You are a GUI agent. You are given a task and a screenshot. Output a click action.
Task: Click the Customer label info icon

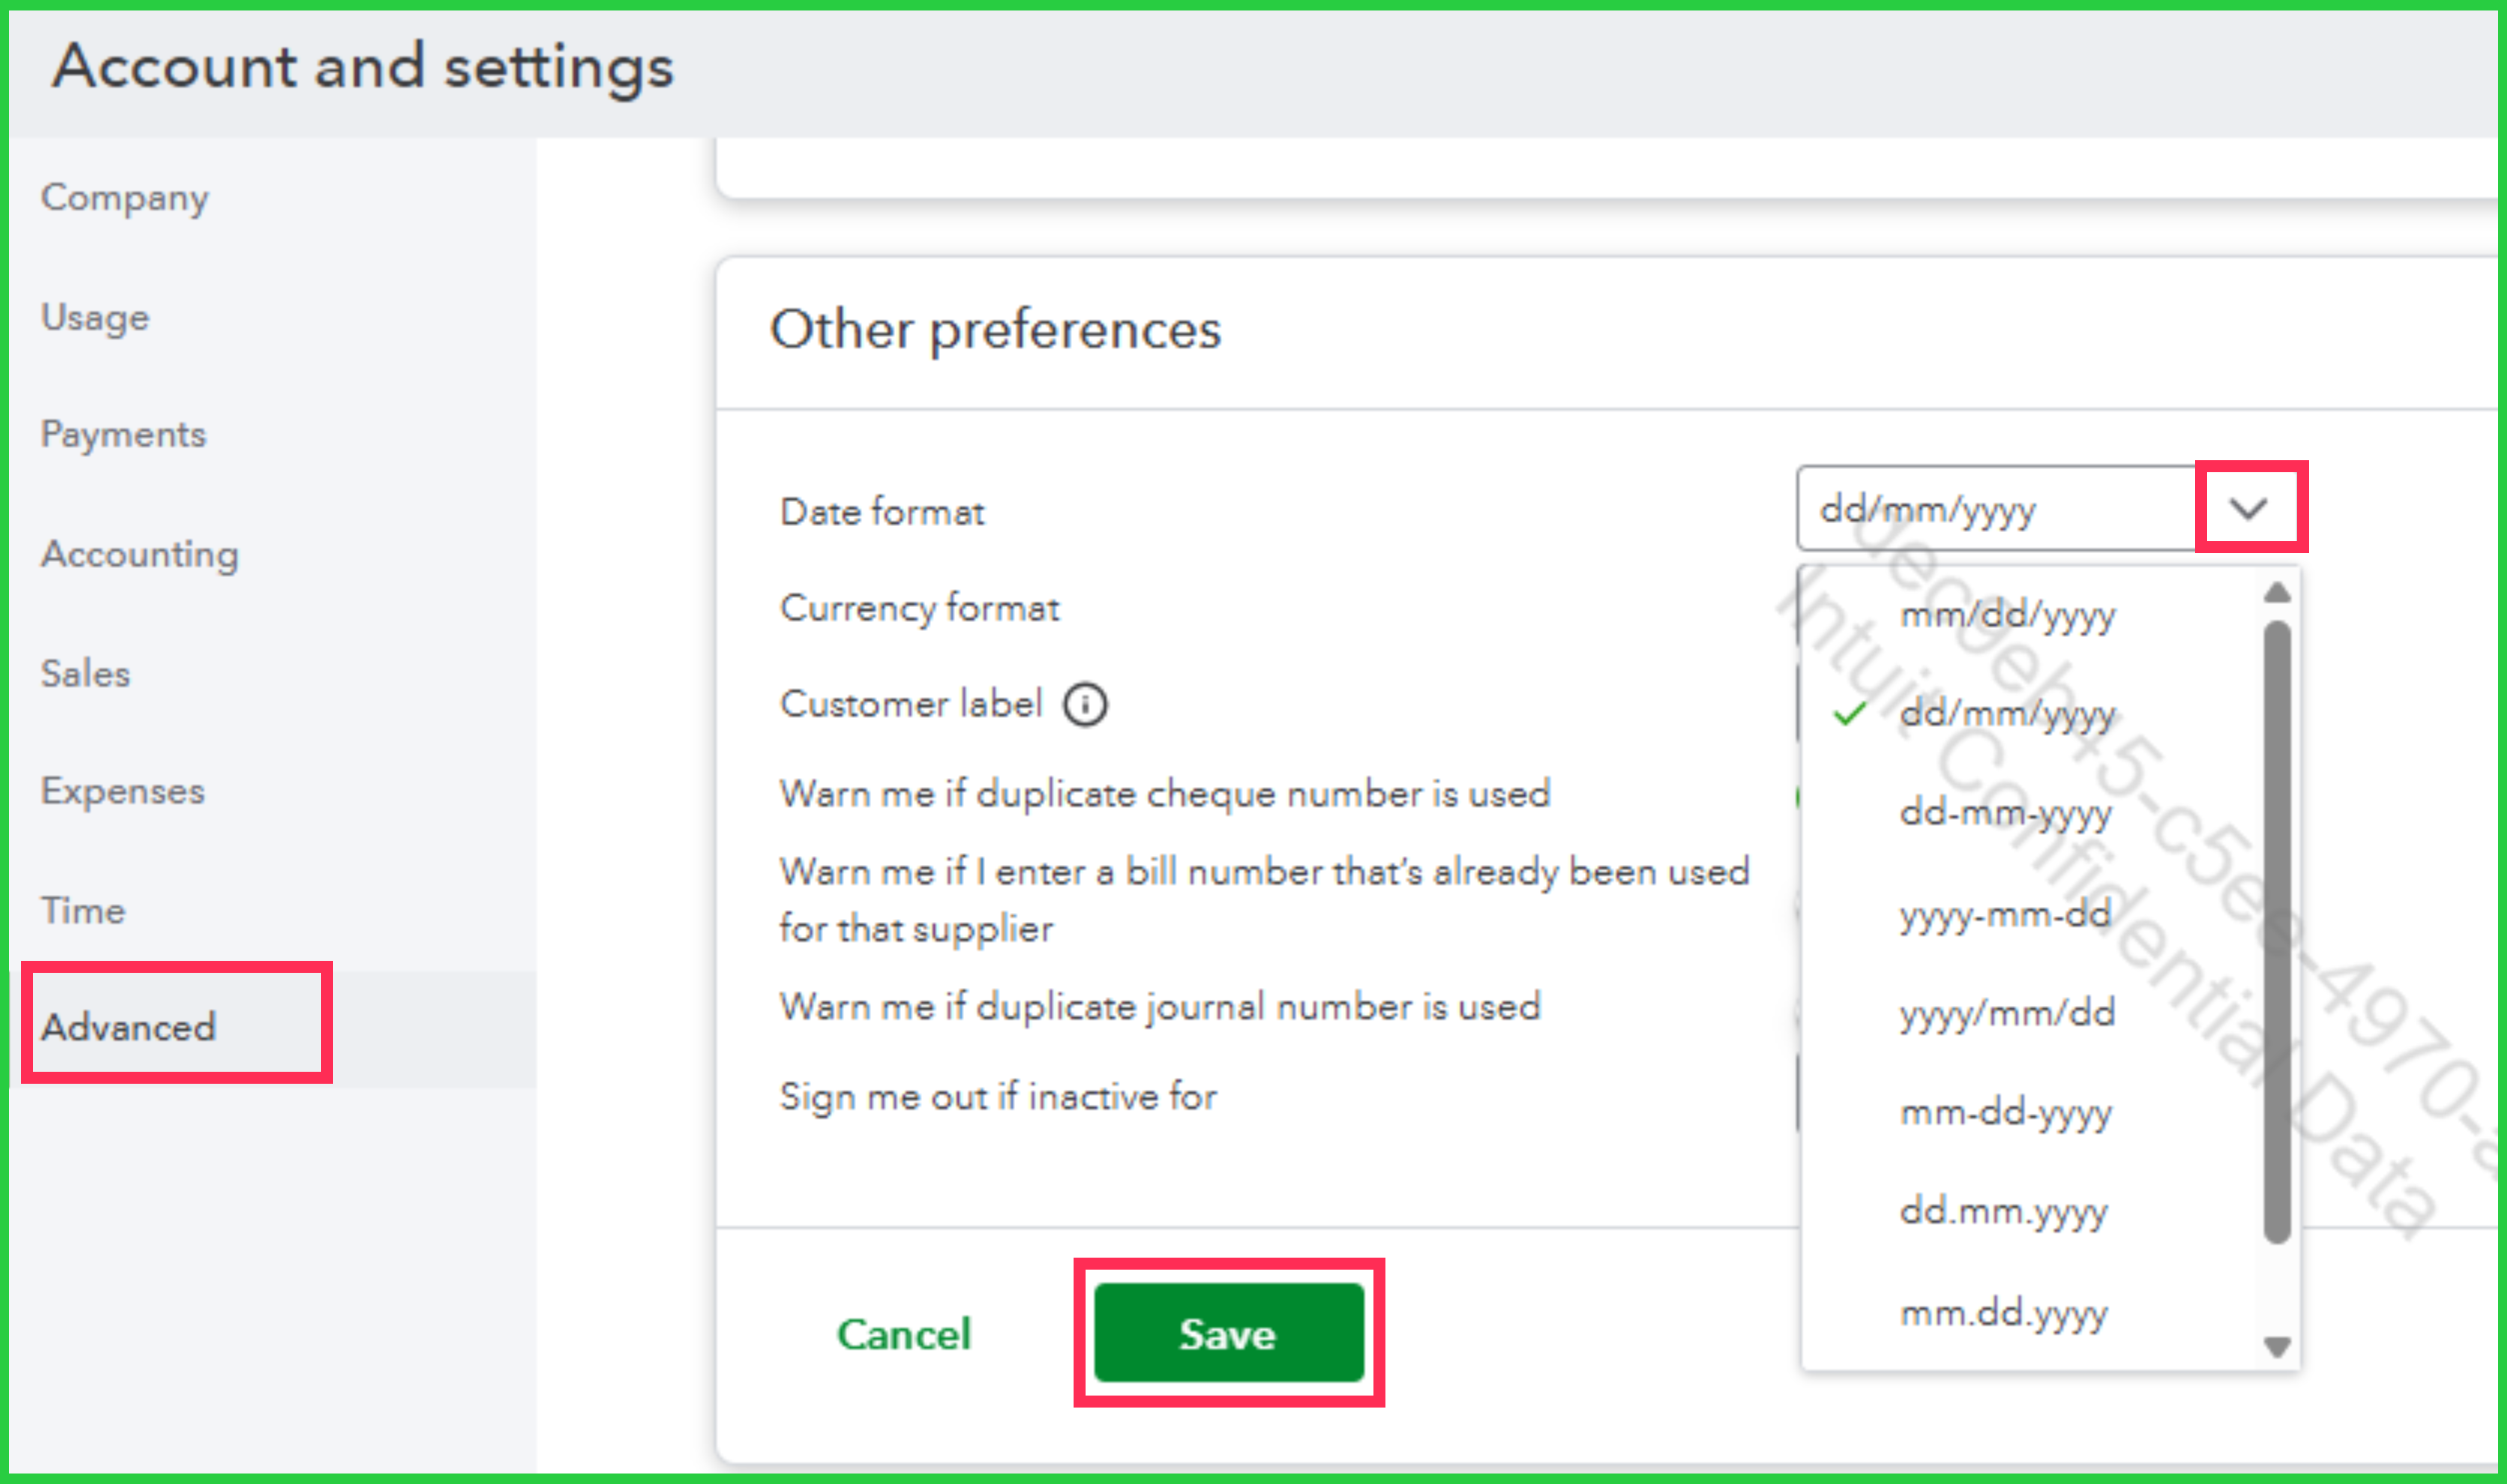click(1085, 704)
